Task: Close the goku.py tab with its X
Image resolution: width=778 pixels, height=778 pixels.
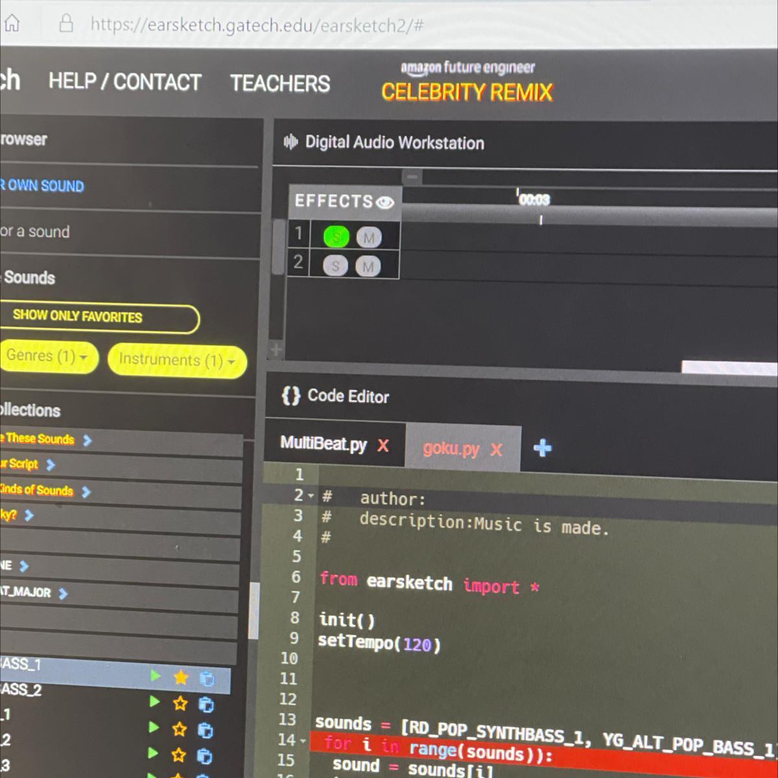Action: tap(496, 449)
